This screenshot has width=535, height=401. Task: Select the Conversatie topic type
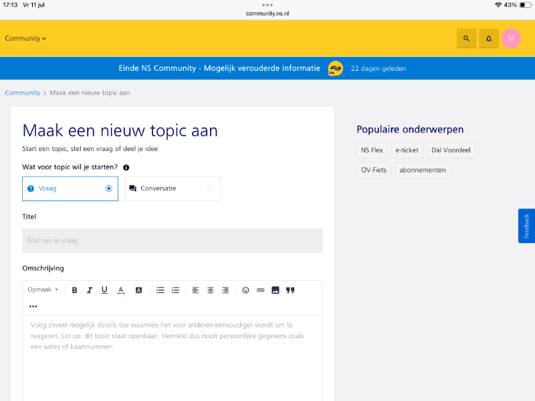coord(172,188)
